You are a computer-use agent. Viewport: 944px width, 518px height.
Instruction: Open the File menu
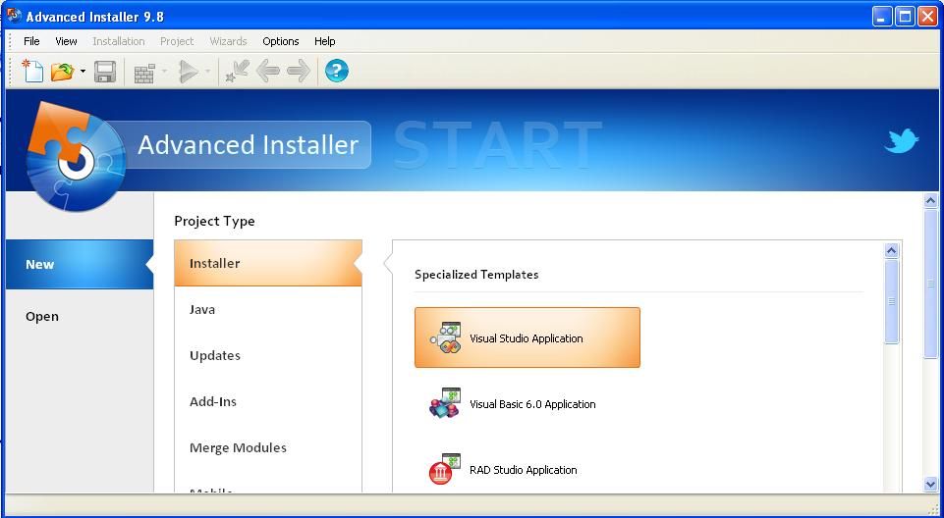tap(31, 41)
